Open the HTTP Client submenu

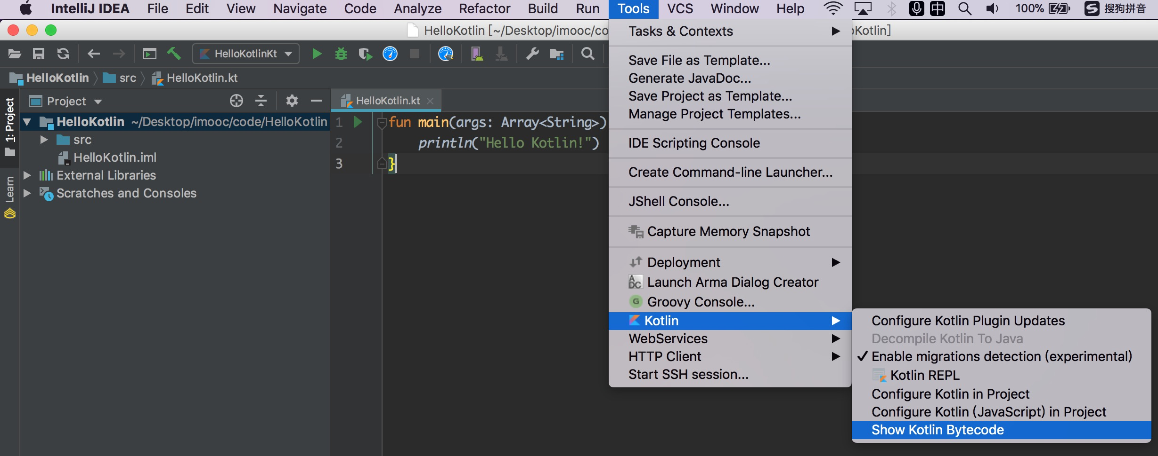coord(730,356)
